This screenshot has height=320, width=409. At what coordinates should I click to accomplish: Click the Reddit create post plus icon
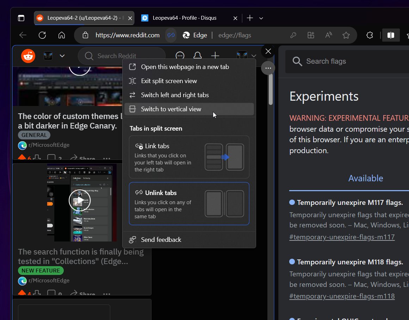pyautogui.click(x=215, y=56)
